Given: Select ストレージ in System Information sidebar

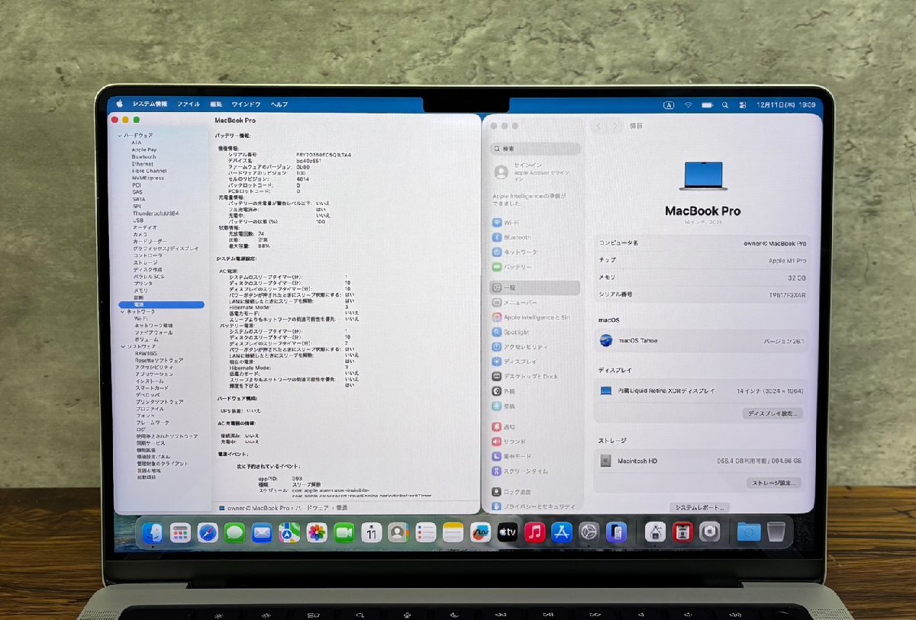Looking at the screenshot, I should pyautogui.click(x=145, y=262).
